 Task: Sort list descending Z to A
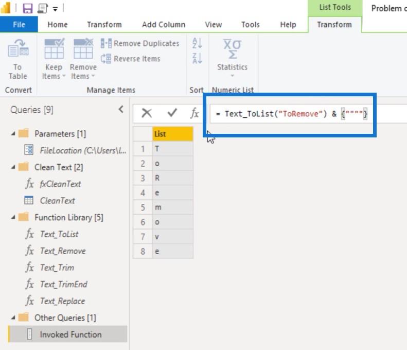[197, 58]
